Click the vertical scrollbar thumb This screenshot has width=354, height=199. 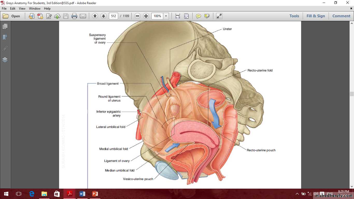click(x=352, y=94)
